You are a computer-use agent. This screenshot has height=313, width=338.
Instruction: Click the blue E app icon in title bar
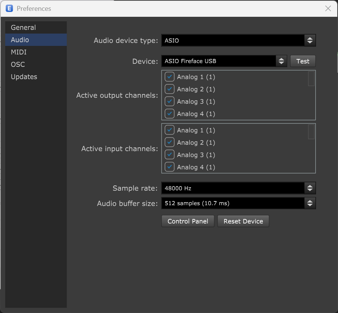coord(9,9)
